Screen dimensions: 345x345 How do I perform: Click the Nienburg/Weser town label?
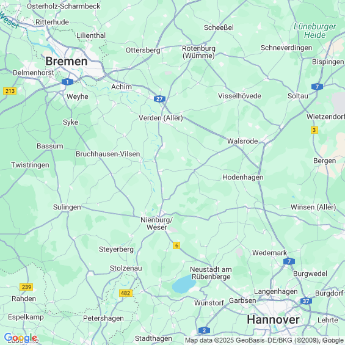[x=157, y=223]
